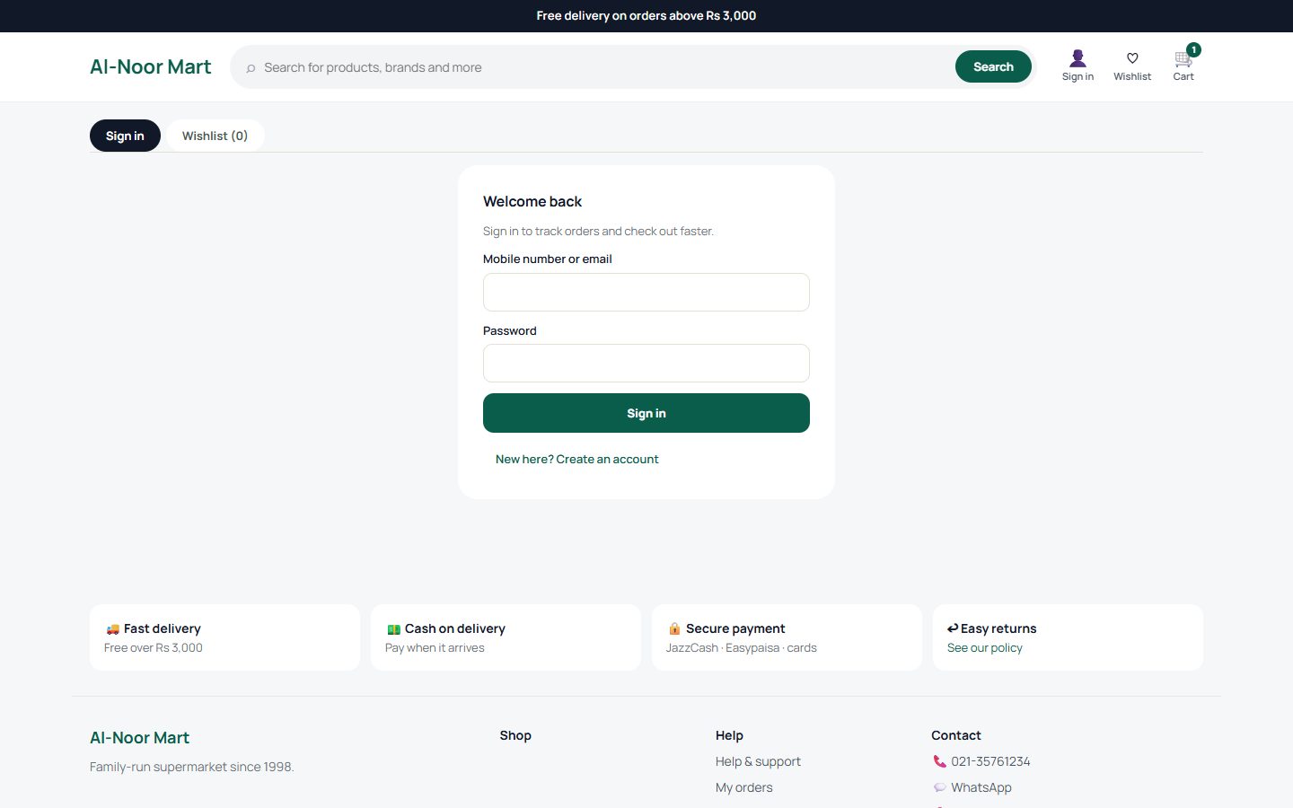
Task: Click the Al-Noor Mart header logo
Action: click(x=151, y=66)
